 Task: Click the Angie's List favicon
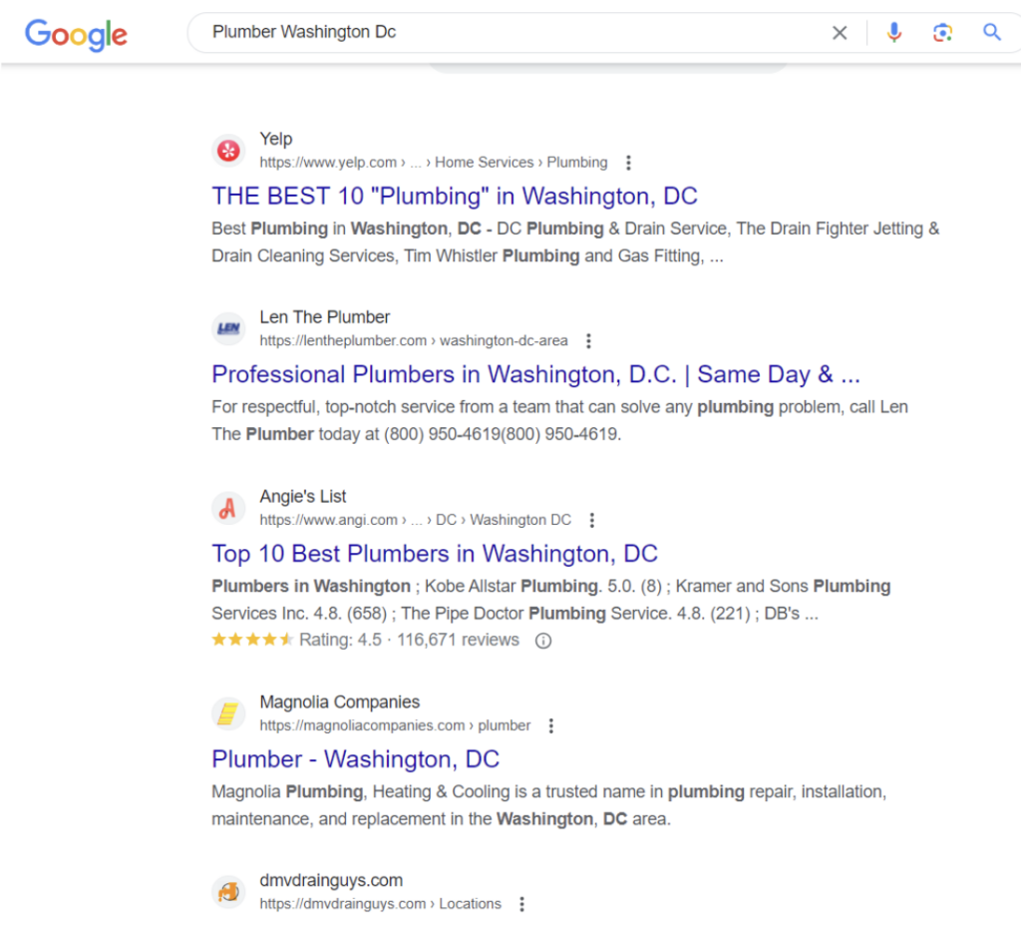(x=227, y=507)
